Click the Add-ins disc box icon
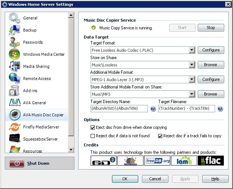This screenshot has width=233, height=189. (14, 91)
